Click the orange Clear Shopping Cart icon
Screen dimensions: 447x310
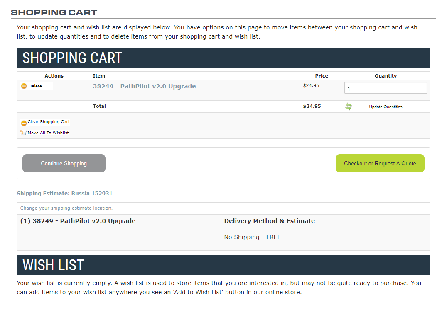(x=24, y=123)
